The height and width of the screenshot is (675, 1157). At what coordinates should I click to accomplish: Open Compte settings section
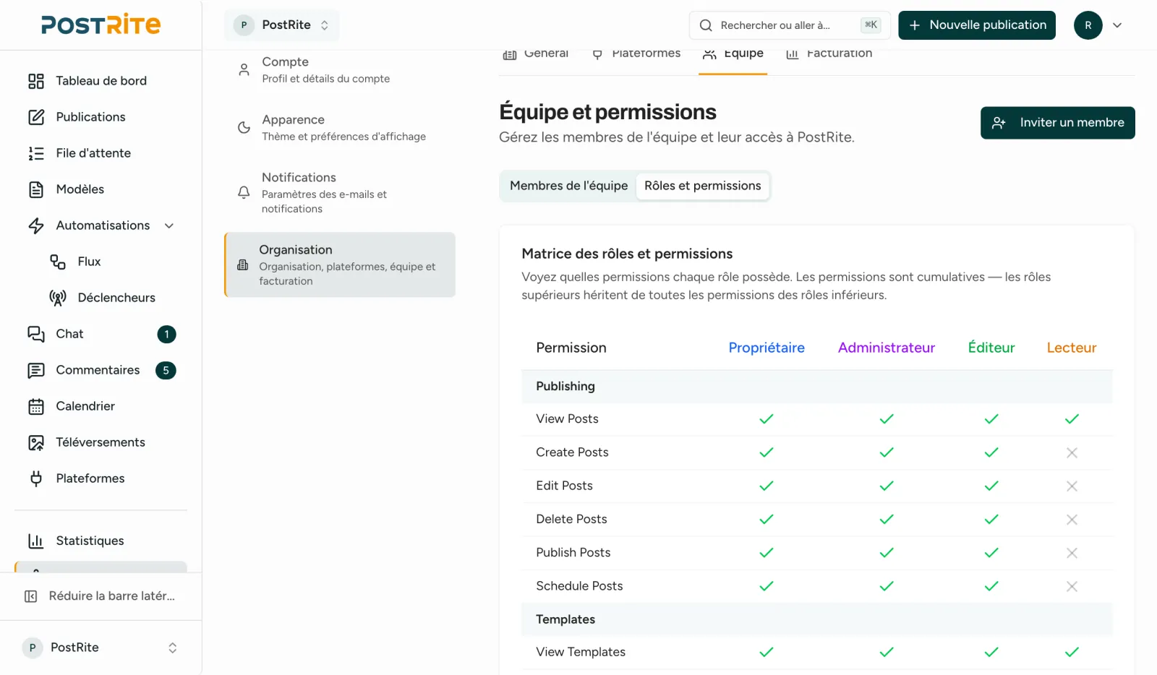click(x=340, y=70)
